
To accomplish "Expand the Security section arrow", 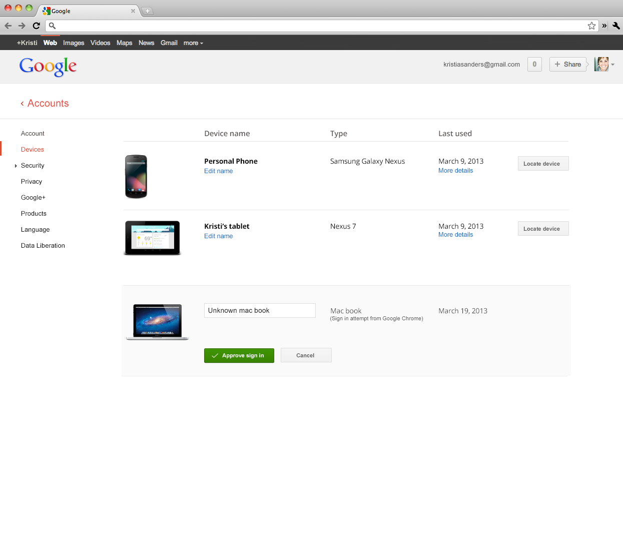I will 16,166.
